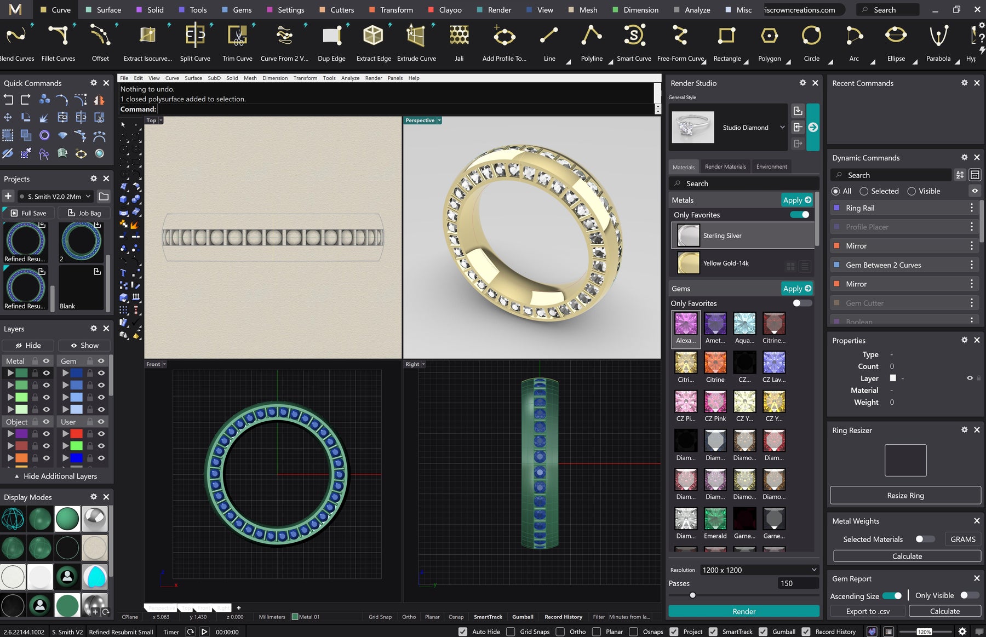This screenshot has height=637, width=986.
Task: Click the Extrude Curve icon
Action: [x=416, y=38]
